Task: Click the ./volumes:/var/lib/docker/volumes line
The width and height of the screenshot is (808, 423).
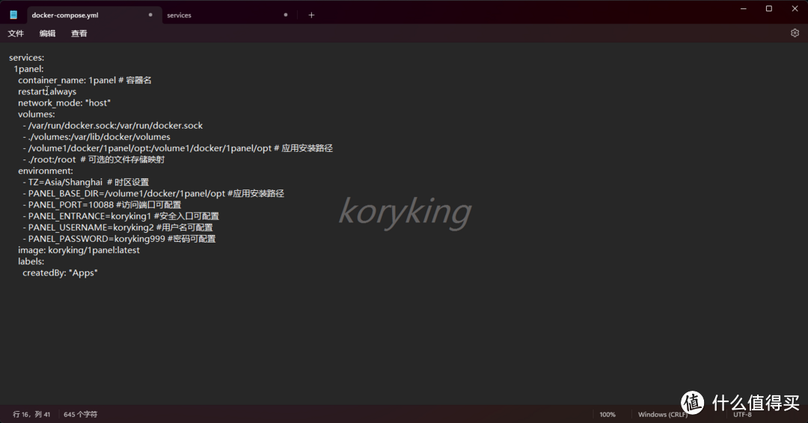Action: [97, 137]
